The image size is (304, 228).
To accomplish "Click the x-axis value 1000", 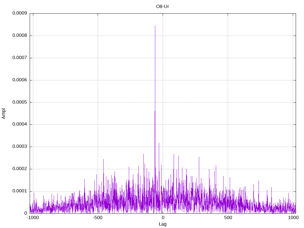I will coord(293,218).
